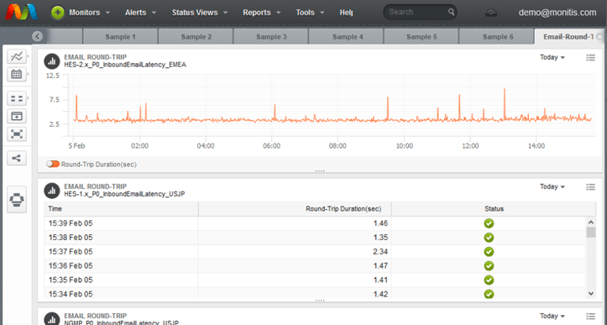The width and height of the screenshot is (607, 325).
Task: Open the Monitors menu dropdown
Action: (90, 13)
